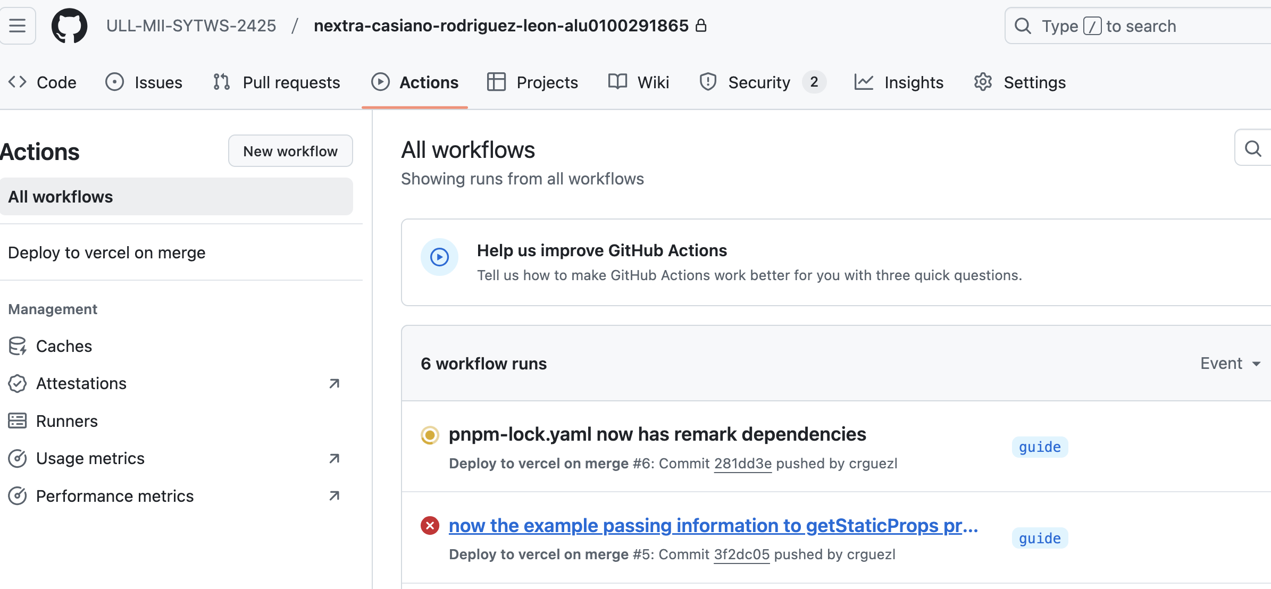Open 'now the example passing information' run
Screen dimensions: 1271x589
(713, 525)
